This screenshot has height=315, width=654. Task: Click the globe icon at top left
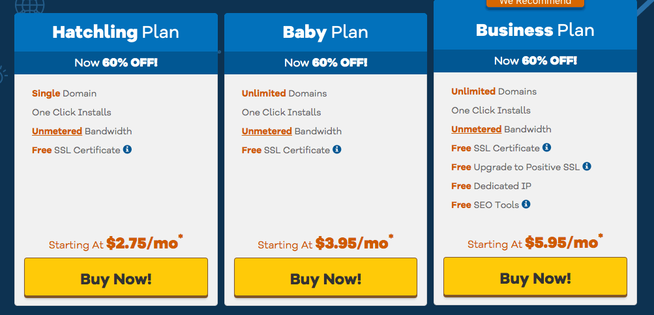[29, 6]
